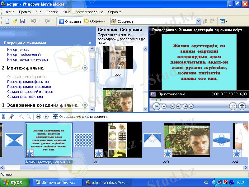Click the Split clip button in preview
Viewport: 249px width, 187px height.
pos(233,106)
